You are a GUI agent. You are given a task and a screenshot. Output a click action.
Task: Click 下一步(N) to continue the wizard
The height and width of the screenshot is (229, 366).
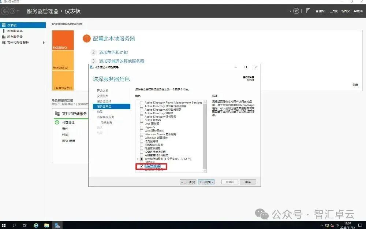[x=206, y=182]
